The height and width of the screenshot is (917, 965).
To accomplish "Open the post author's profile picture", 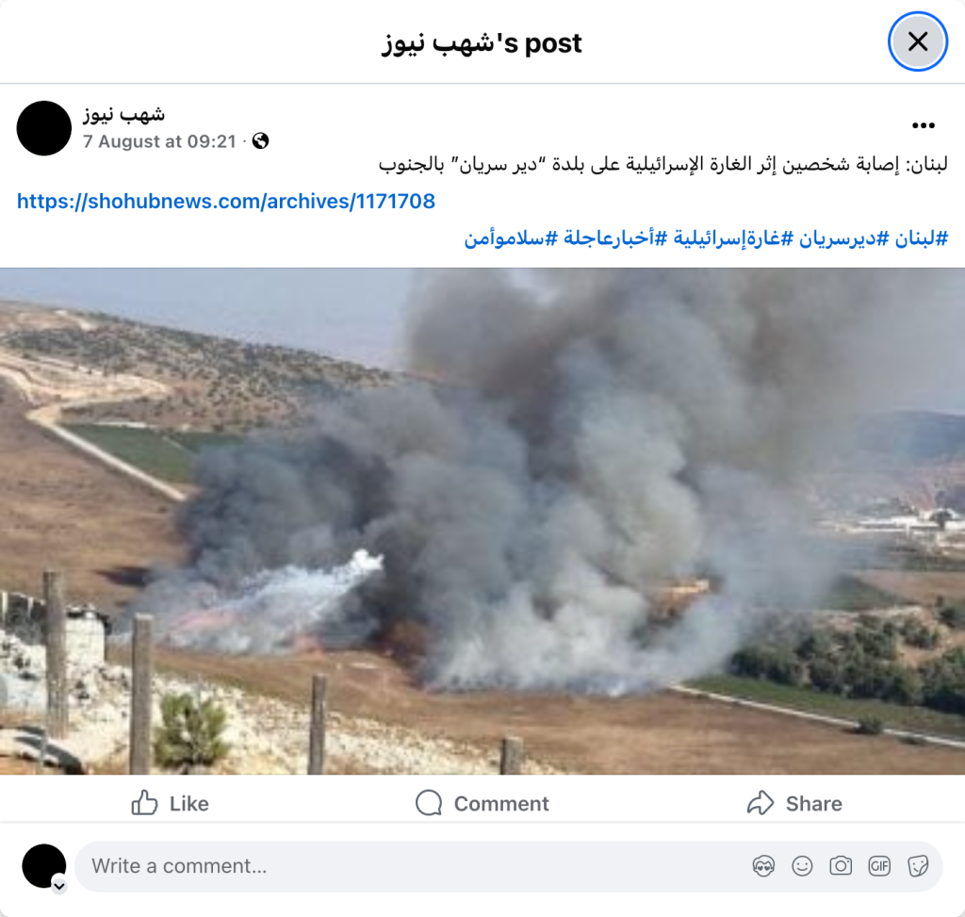I will click(43, 128).
